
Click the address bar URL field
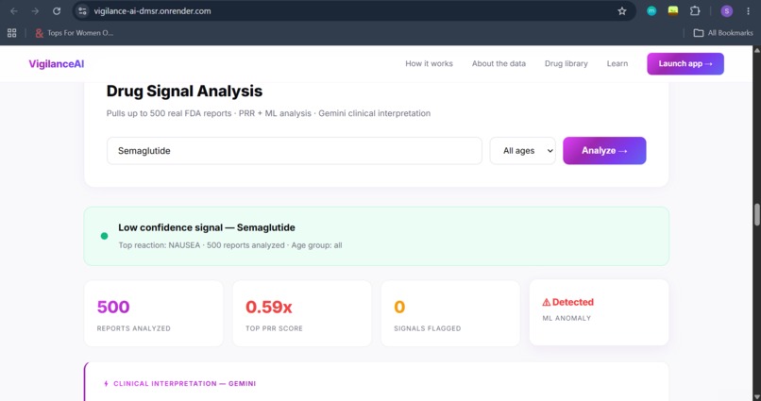[352, 11]
